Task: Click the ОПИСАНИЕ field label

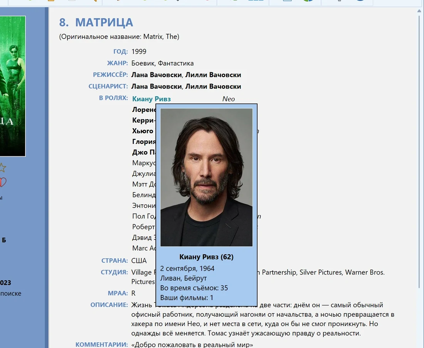Action: click(109, 305)
